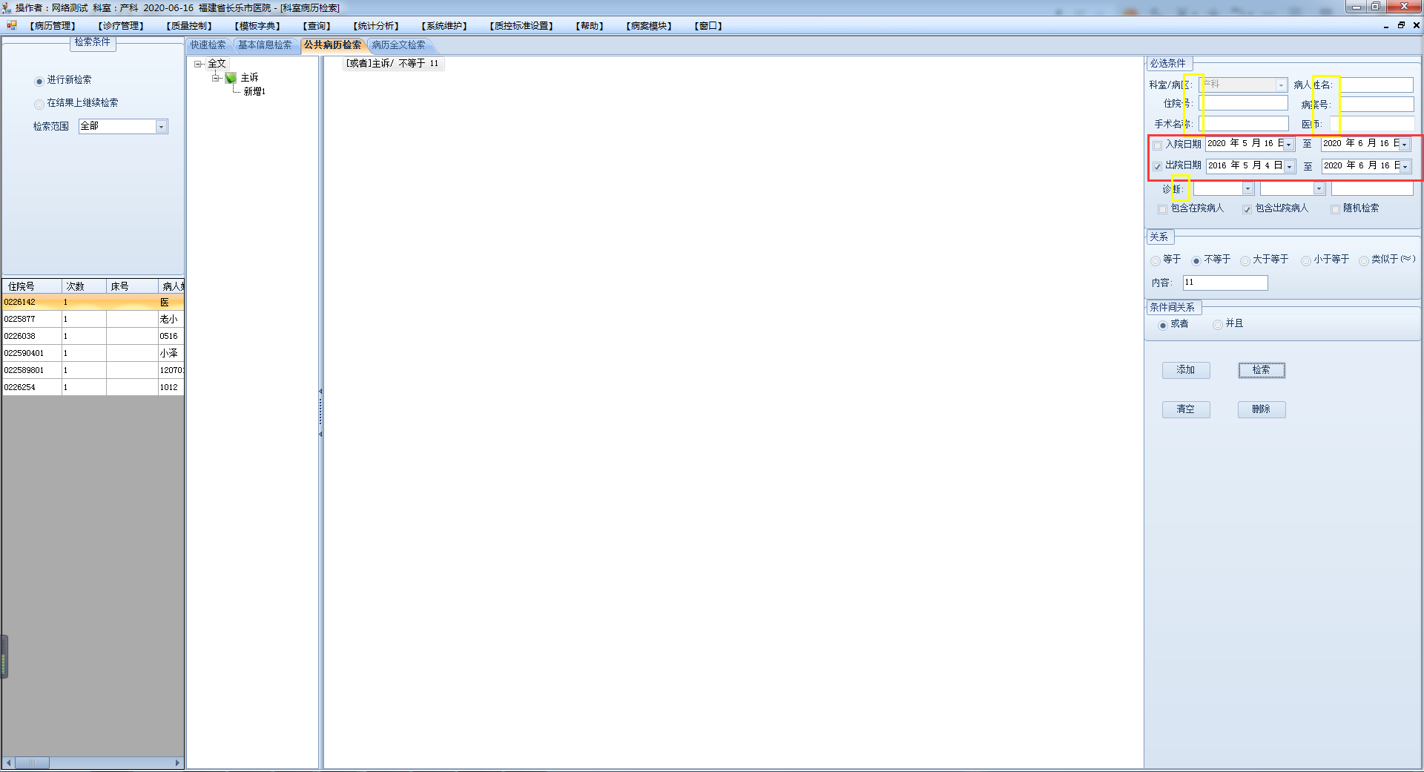Uncheck the 出院日期 checkbox

1158,166
